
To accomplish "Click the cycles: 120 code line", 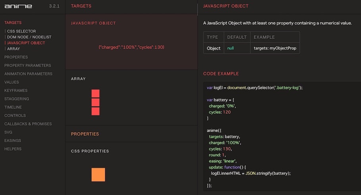I will tap(220, 112).
